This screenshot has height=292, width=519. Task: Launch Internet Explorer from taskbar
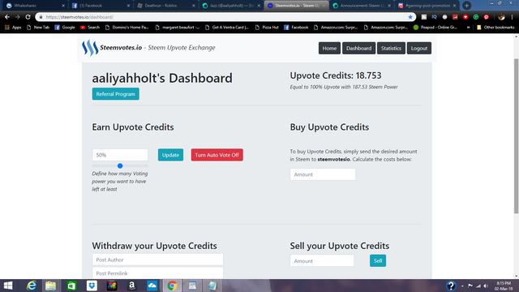coord(31,286)
